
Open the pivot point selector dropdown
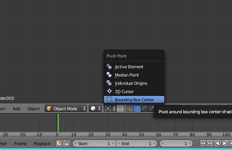tap(110, 109)
